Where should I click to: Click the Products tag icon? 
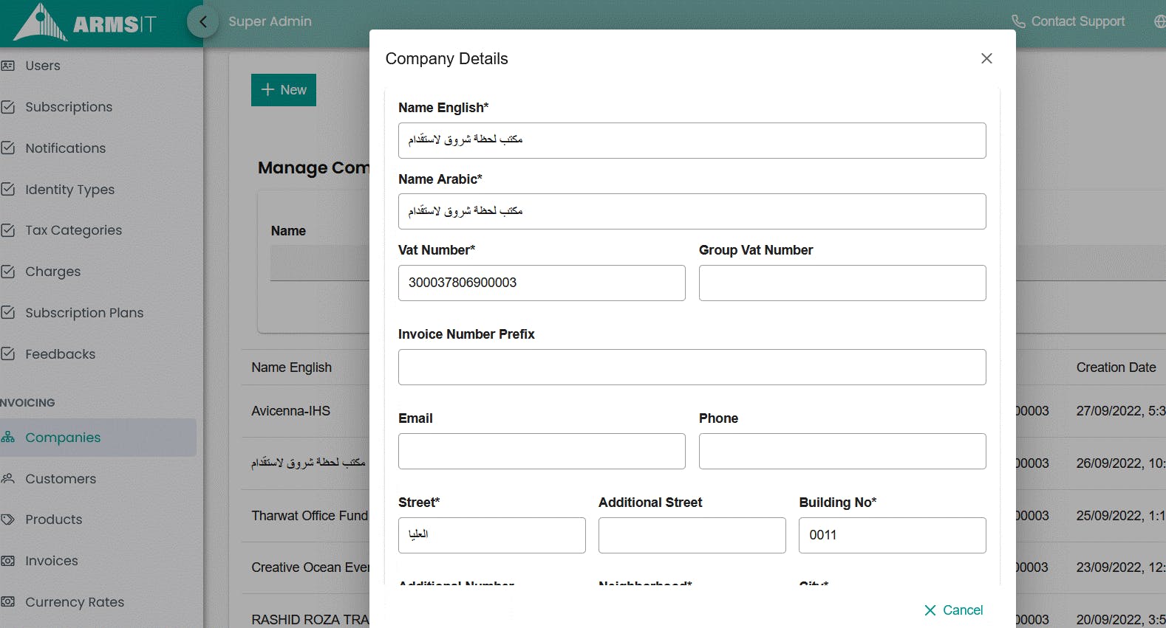click(x=8, y=520)
